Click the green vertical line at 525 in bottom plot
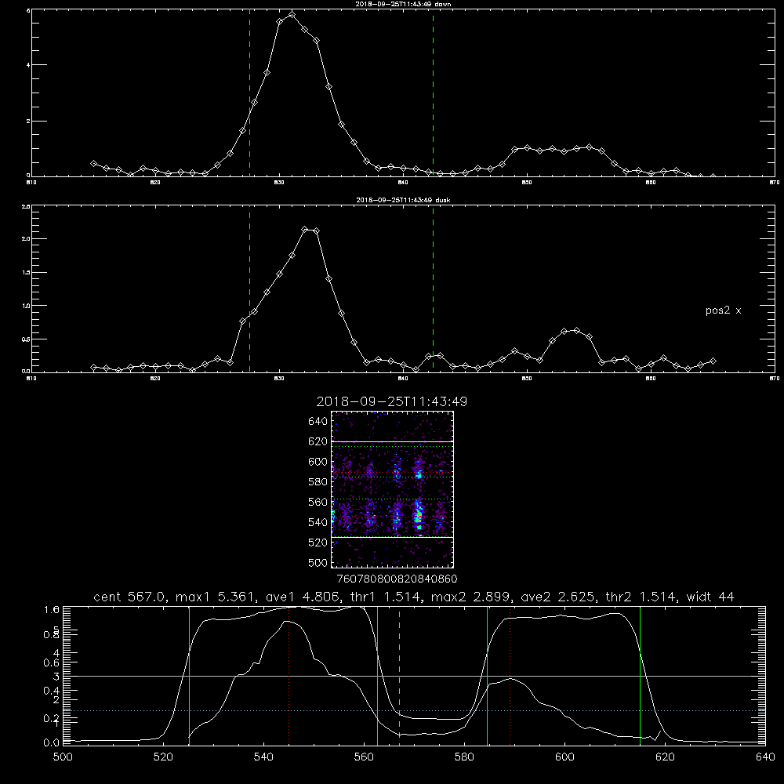 click(x=189, y=675)
